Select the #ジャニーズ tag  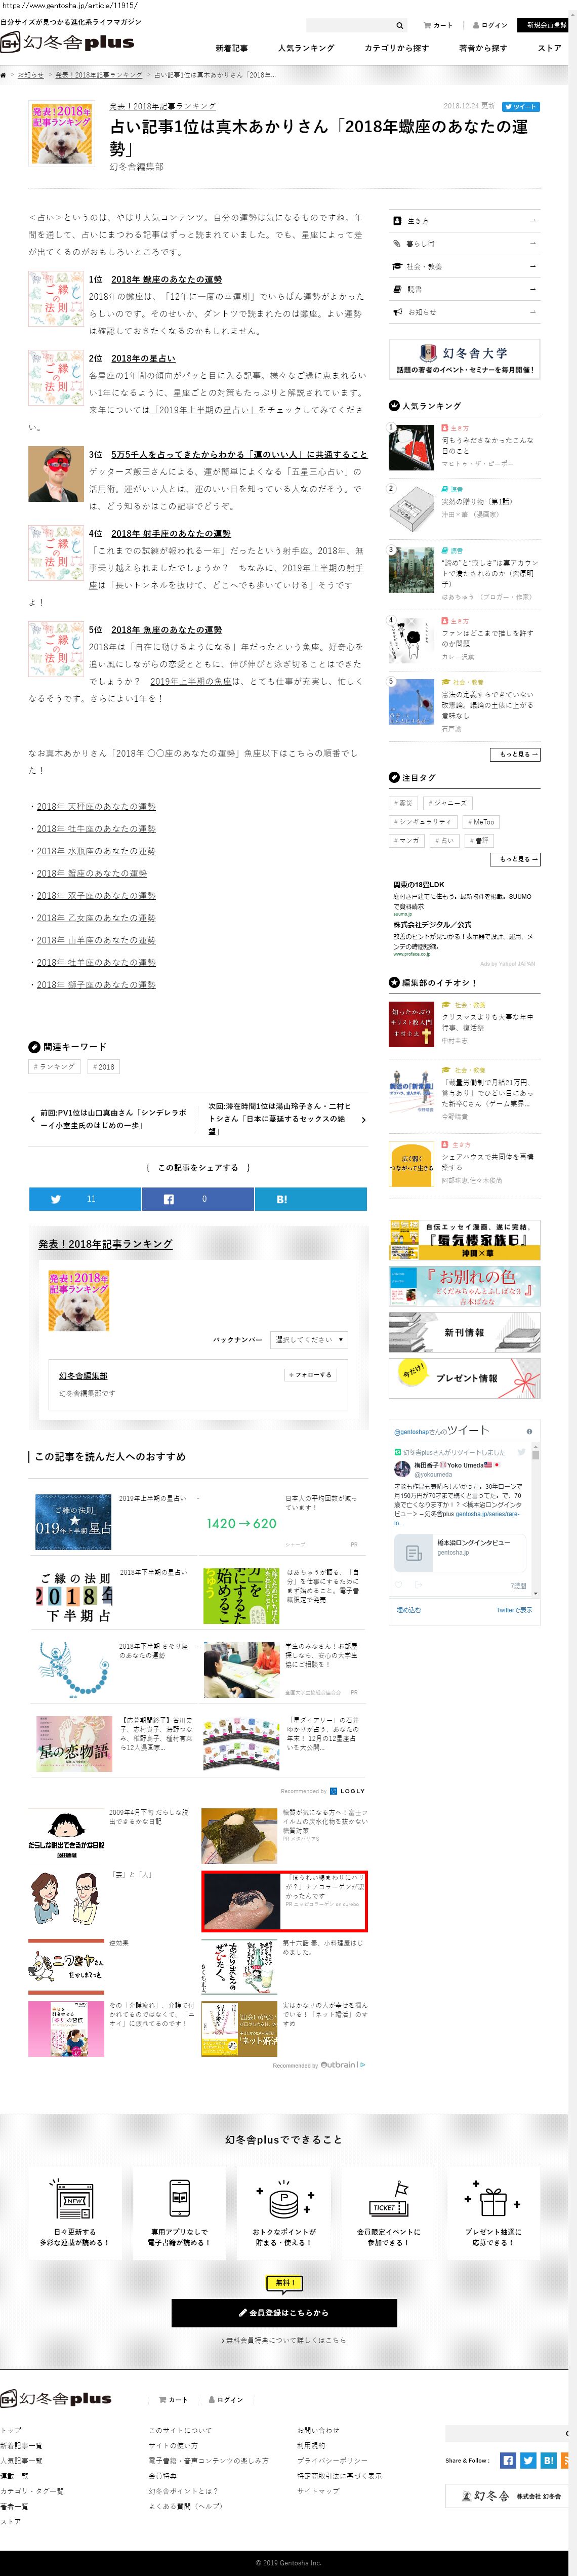pos(447,803)
